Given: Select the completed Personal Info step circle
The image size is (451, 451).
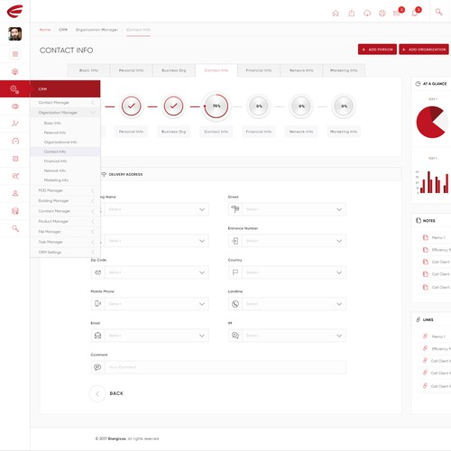Looking at the screenshot, I should tap(131, 106).
